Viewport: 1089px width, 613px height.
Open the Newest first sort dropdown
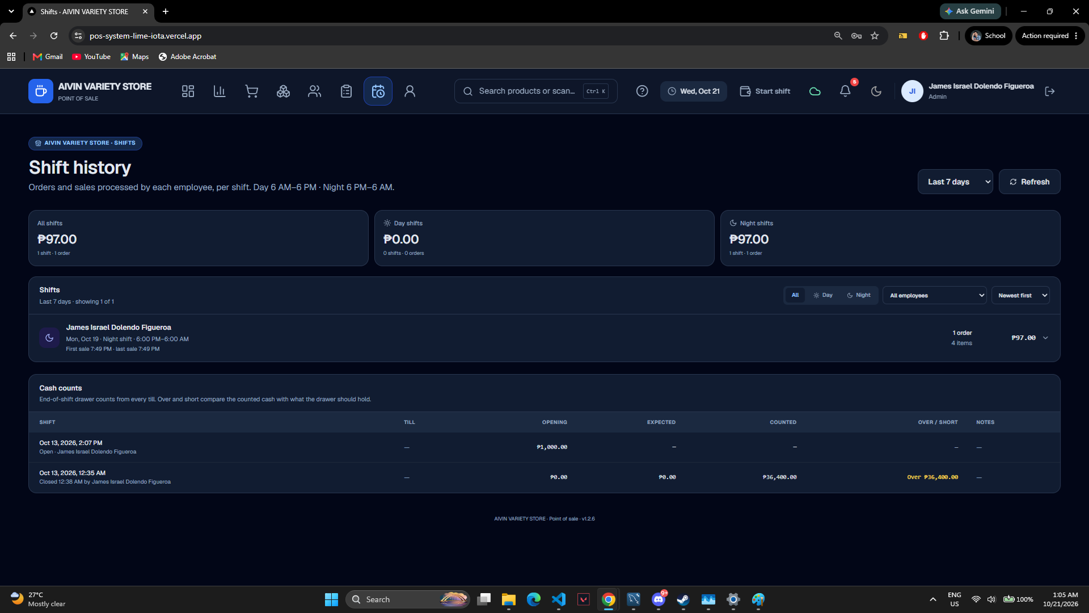click(x=1020, y=295)
